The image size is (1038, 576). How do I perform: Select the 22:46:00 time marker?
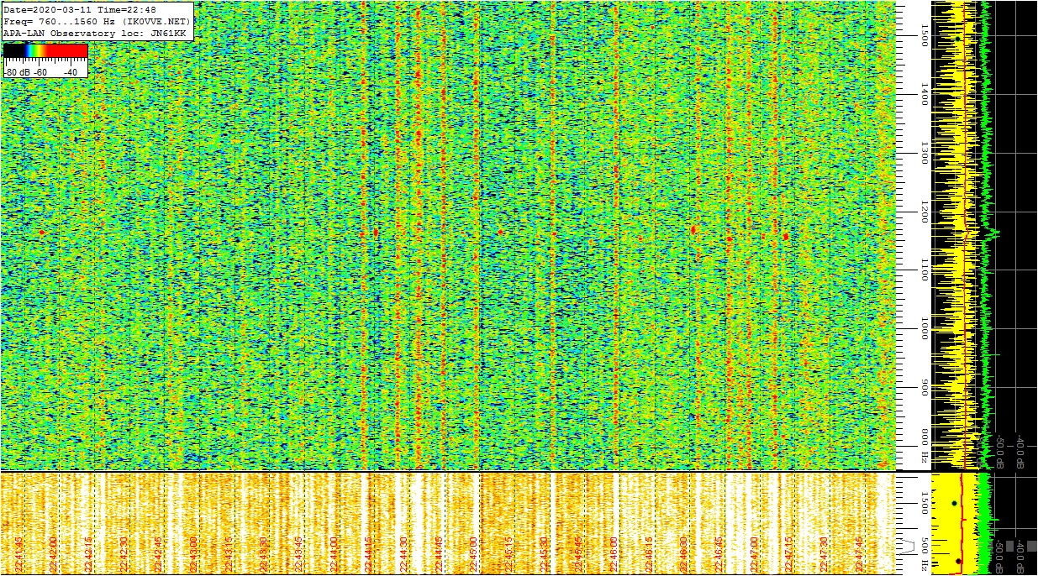point(614,554)
